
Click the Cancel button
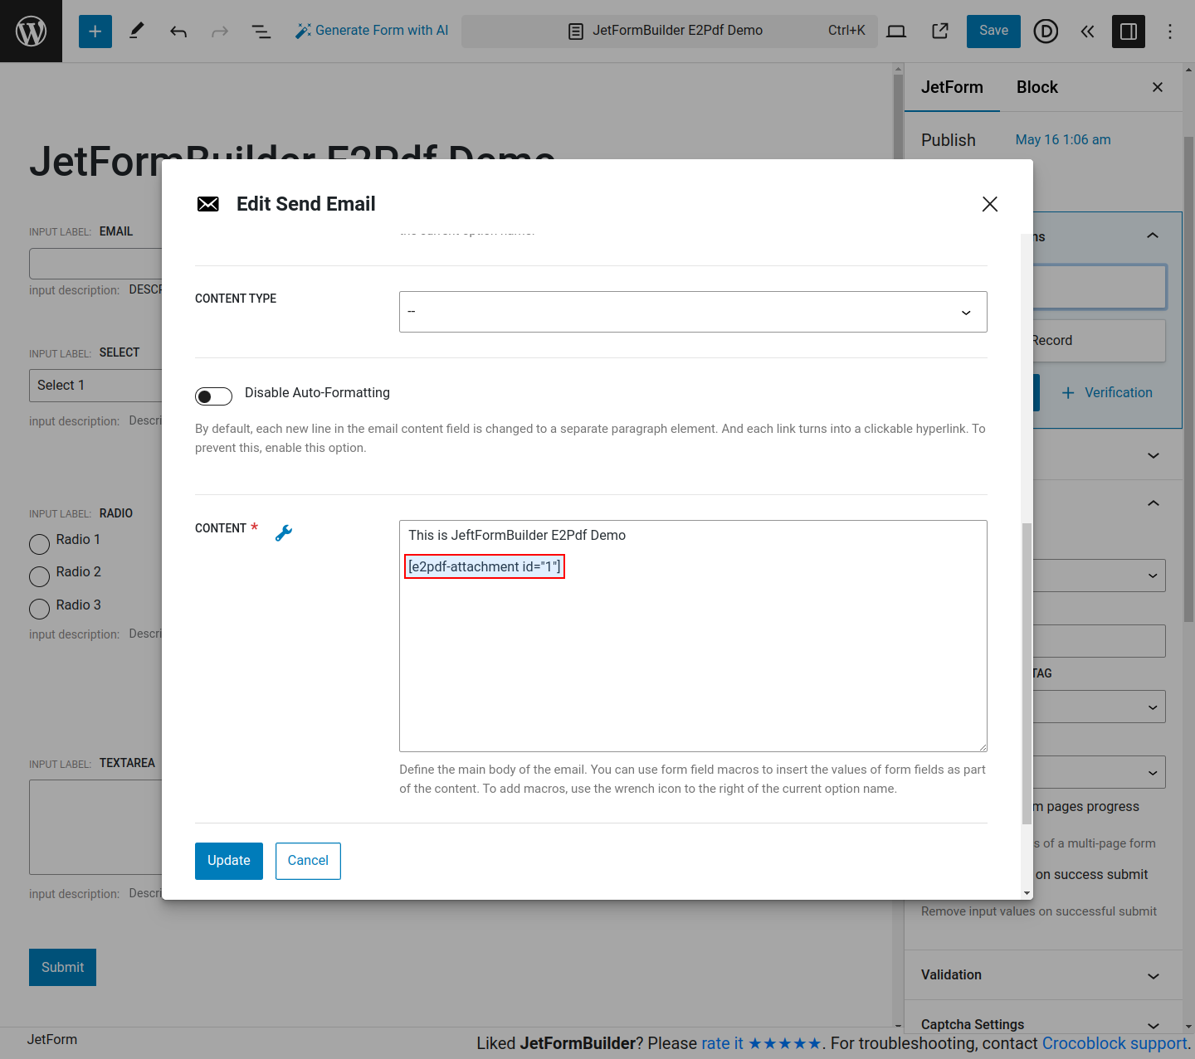(x=308, y=861)
